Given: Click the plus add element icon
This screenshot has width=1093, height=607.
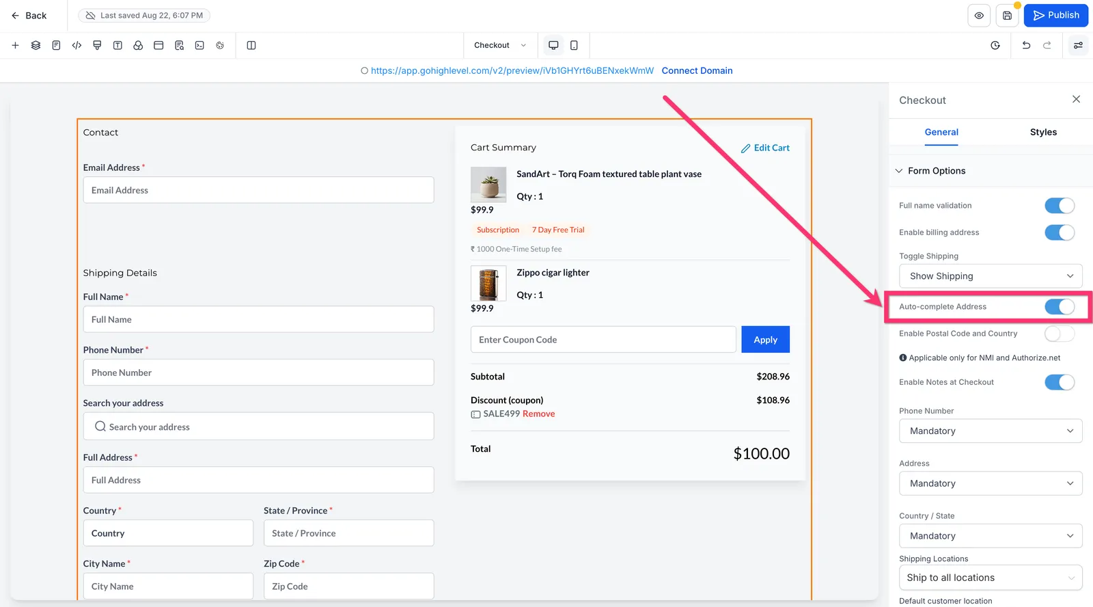Looking at the screenshot, I should tap(15, 45).
